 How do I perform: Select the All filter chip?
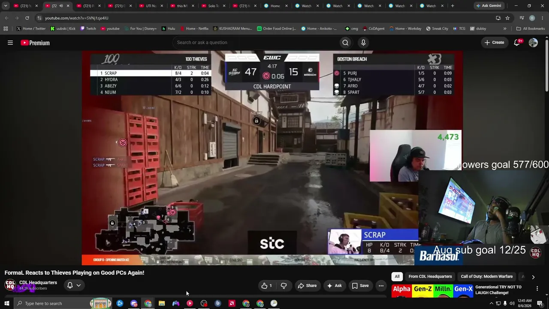(x=397, y=277)
